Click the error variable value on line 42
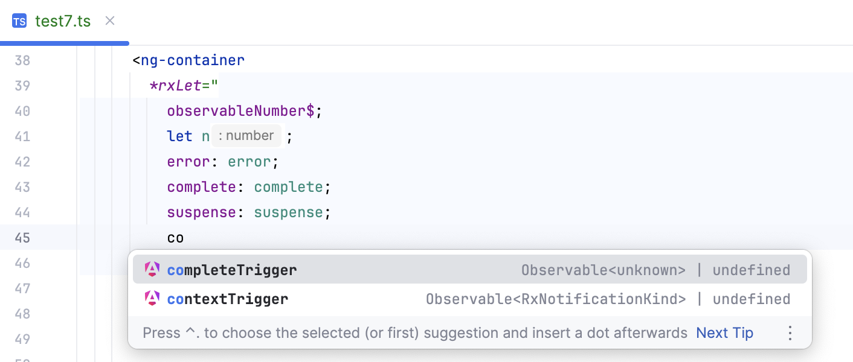The image size is (853, 362). pyautogui.click(x=249, y=162)
